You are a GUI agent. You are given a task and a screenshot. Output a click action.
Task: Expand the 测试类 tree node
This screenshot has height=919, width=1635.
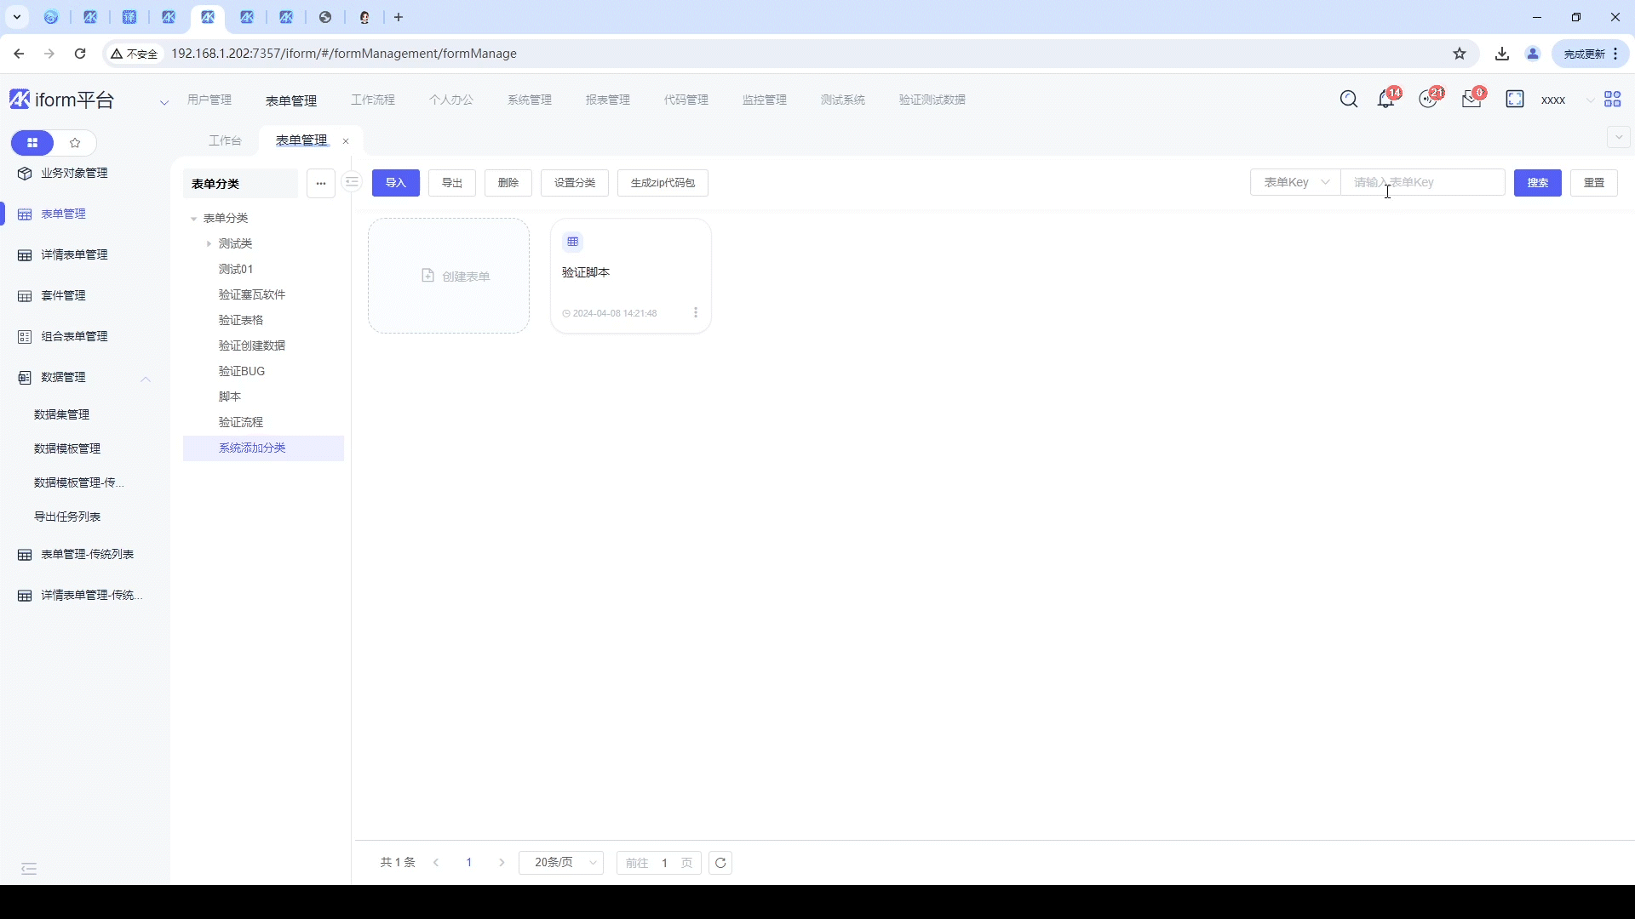pos(209,243)
